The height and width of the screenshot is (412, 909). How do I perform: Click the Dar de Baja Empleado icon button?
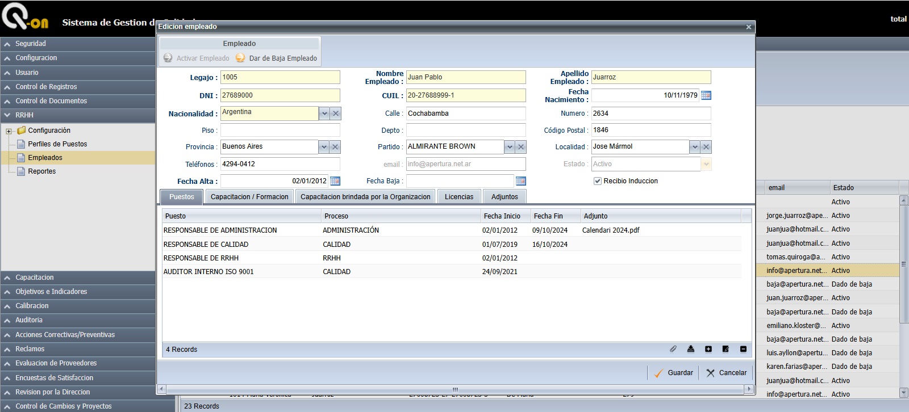(240, 58)
